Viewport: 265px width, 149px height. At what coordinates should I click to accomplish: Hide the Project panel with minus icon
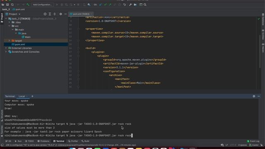(65, 14)
